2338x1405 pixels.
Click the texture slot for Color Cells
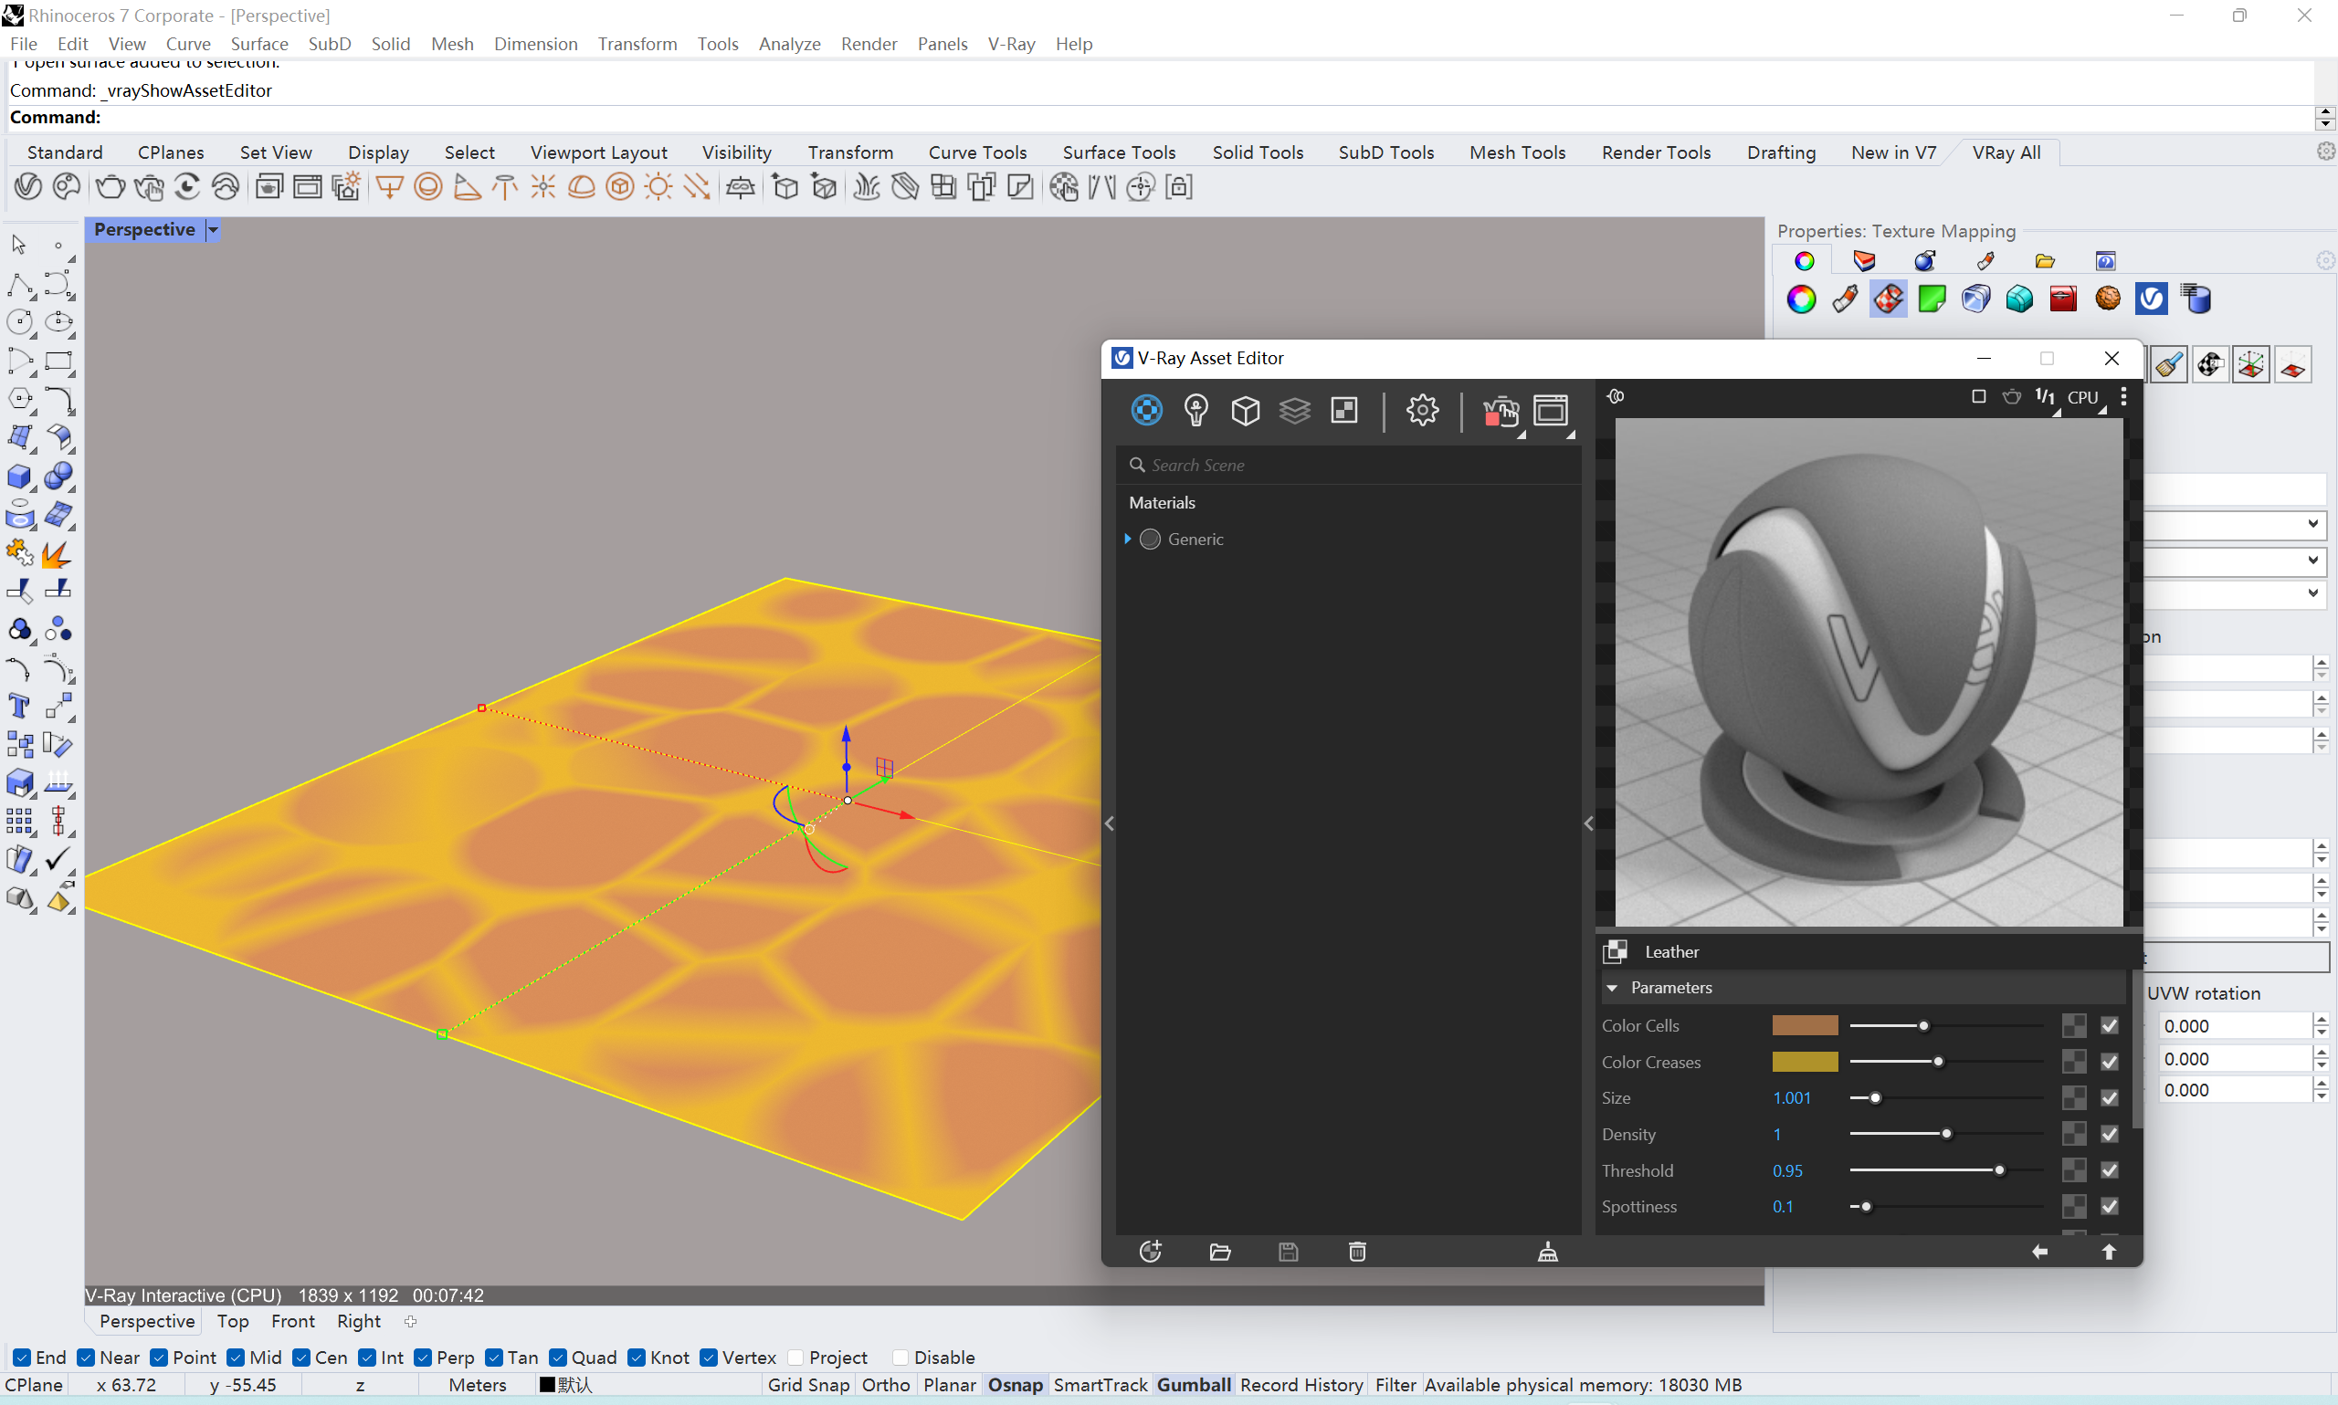point(2074,1025)
